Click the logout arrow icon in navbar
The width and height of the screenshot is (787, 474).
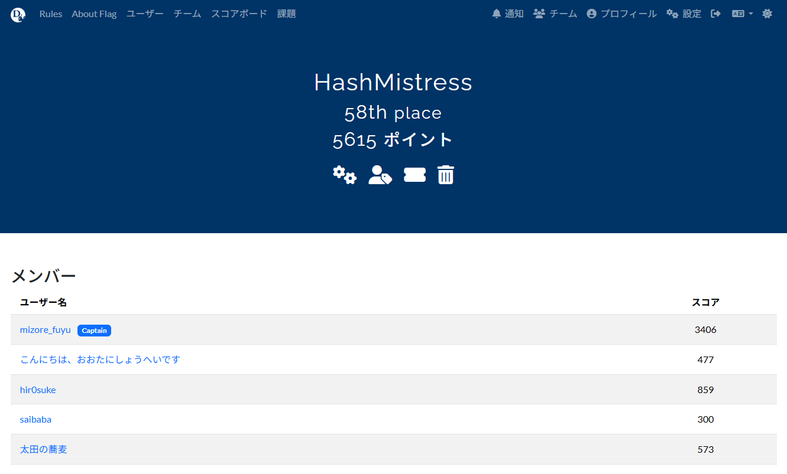(x=716, y=14)
